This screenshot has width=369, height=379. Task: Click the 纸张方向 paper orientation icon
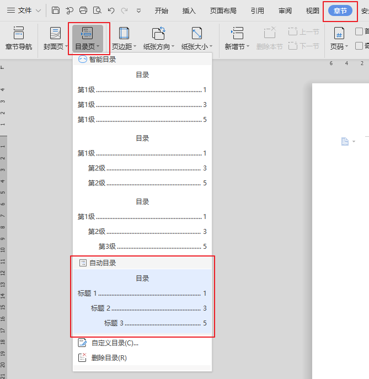(158, 34)
